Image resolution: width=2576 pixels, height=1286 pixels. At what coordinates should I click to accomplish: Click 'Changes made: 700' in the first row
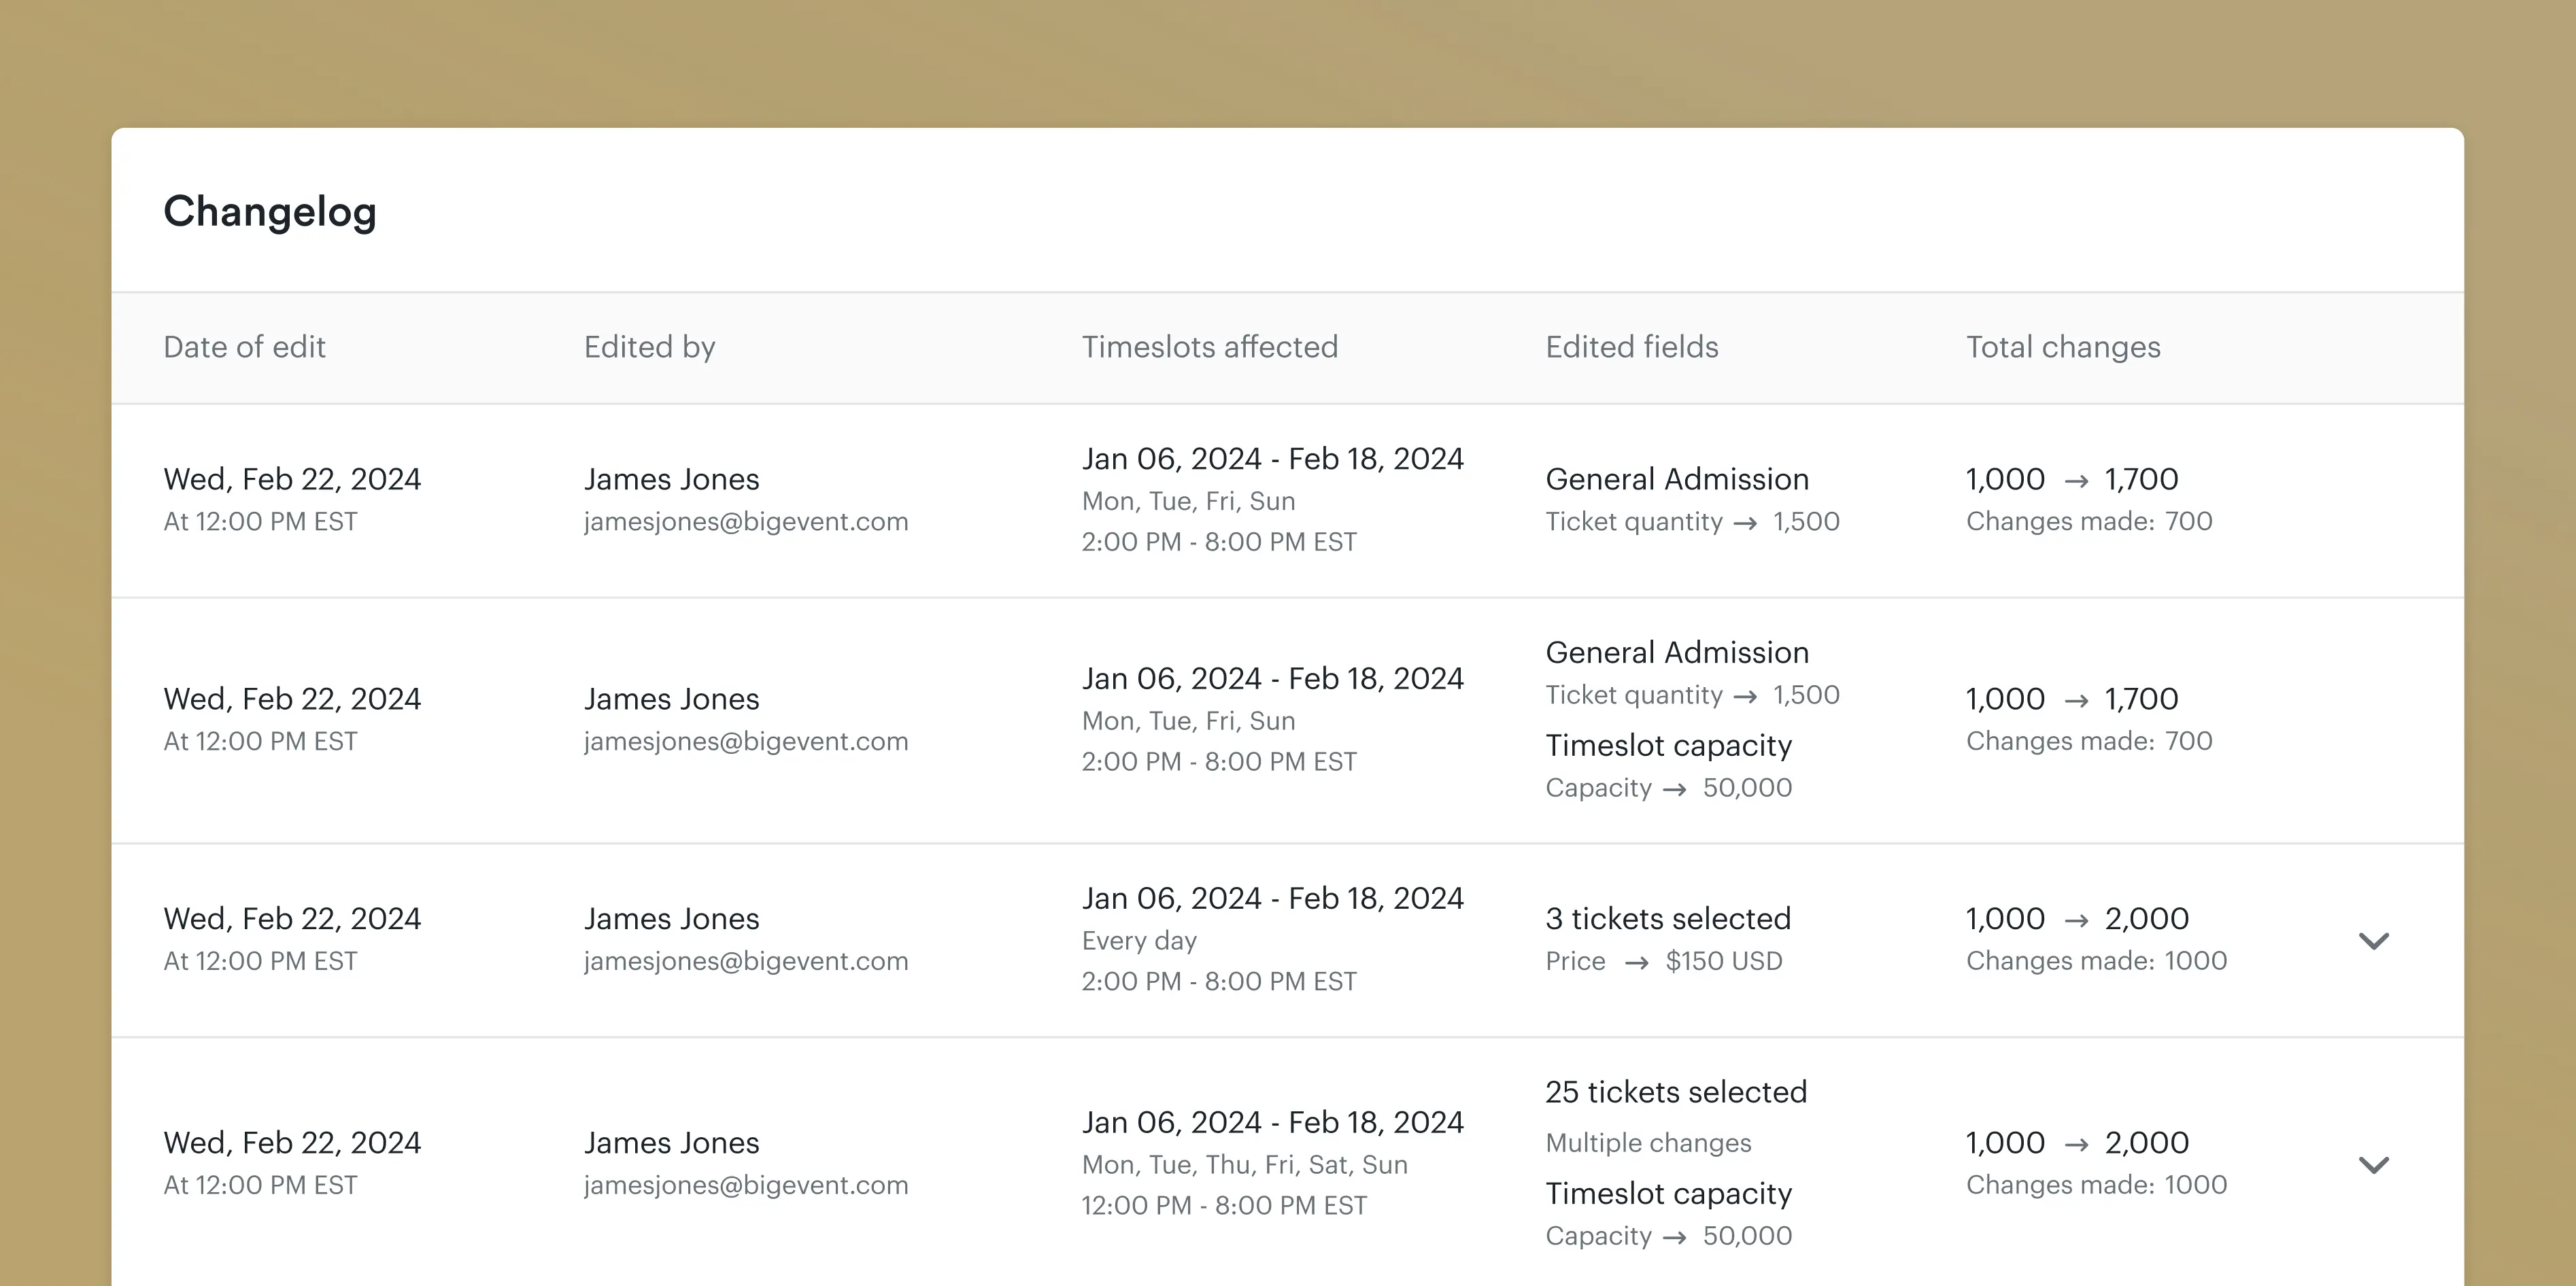[x=2088, y=521]
